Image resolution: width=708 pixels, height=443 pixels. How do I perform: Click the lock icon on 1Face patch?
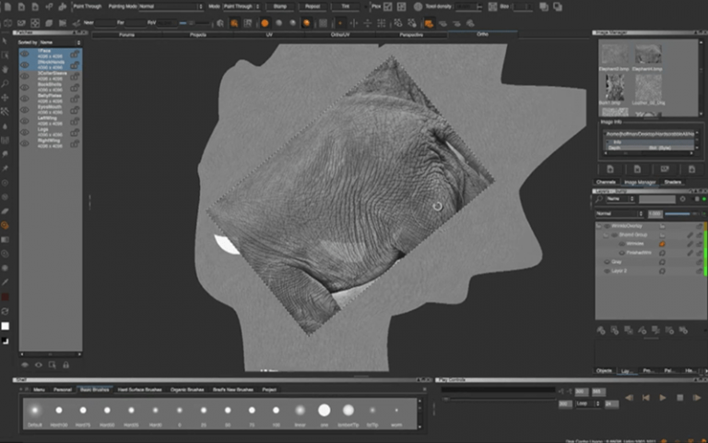click(x=75, y=54)
